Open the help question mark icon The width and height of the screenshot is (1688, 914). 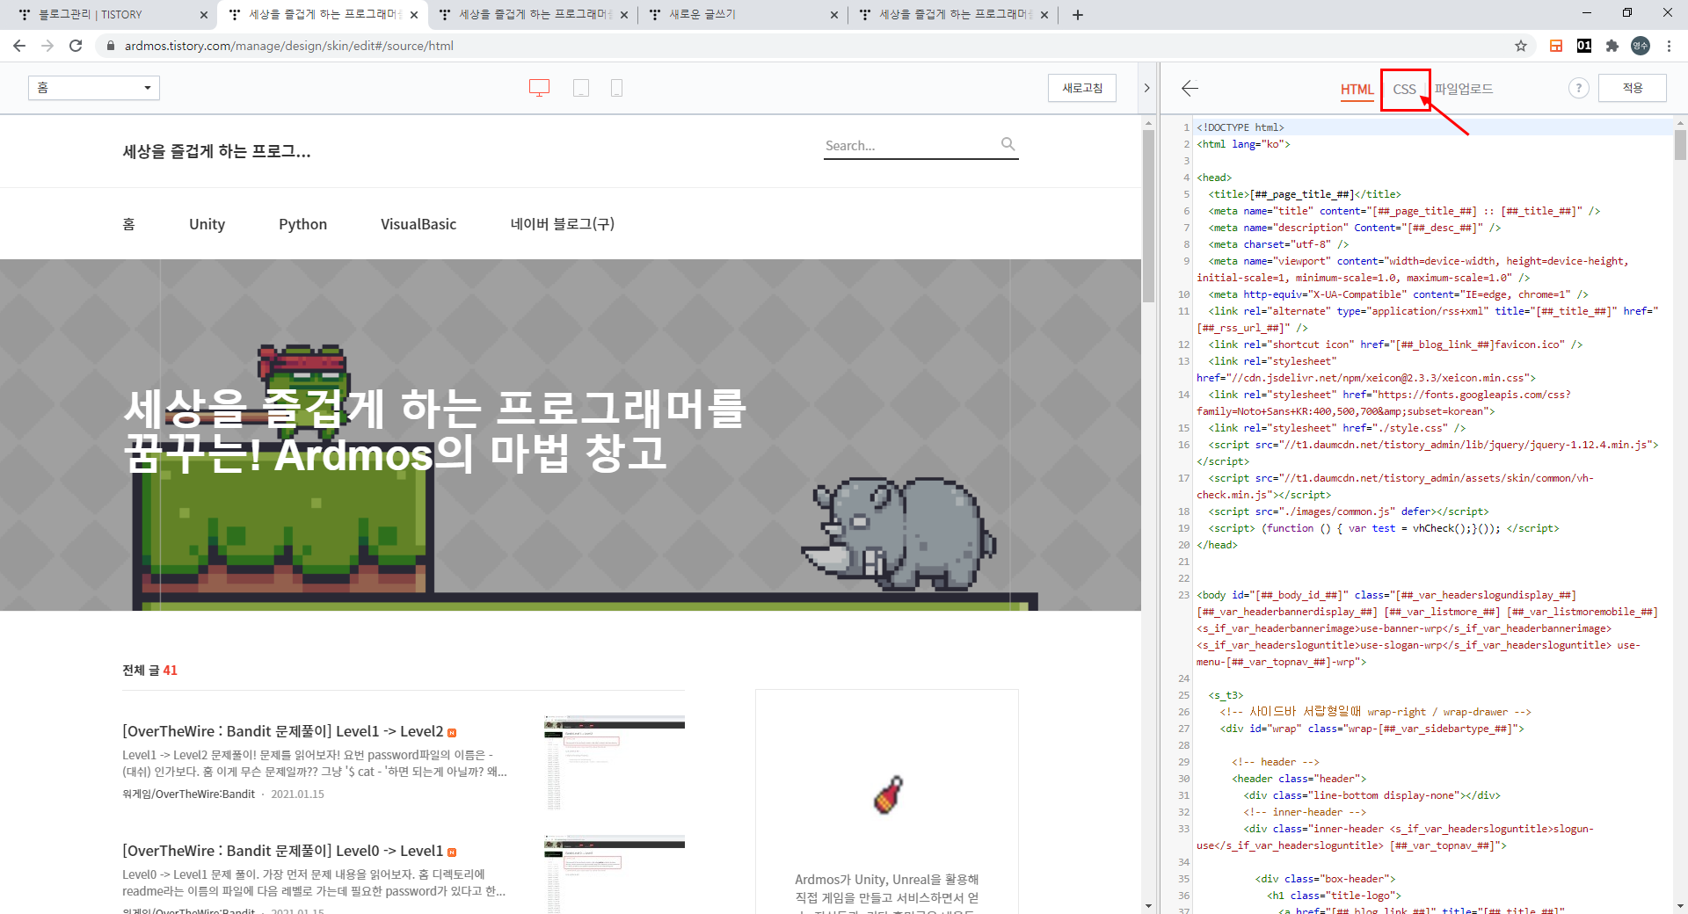coord(1579,88)
